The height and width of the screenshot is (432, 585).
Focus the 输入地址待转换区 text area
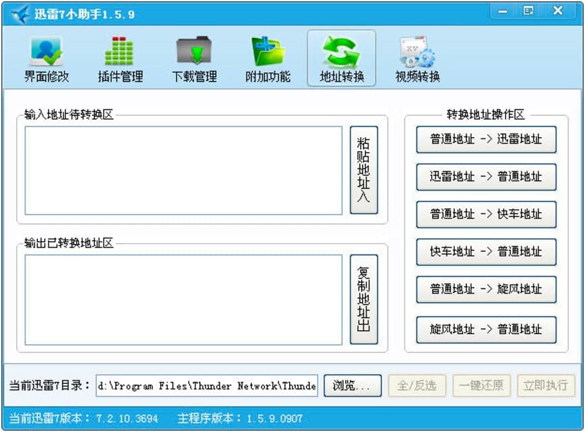(183, 170)
